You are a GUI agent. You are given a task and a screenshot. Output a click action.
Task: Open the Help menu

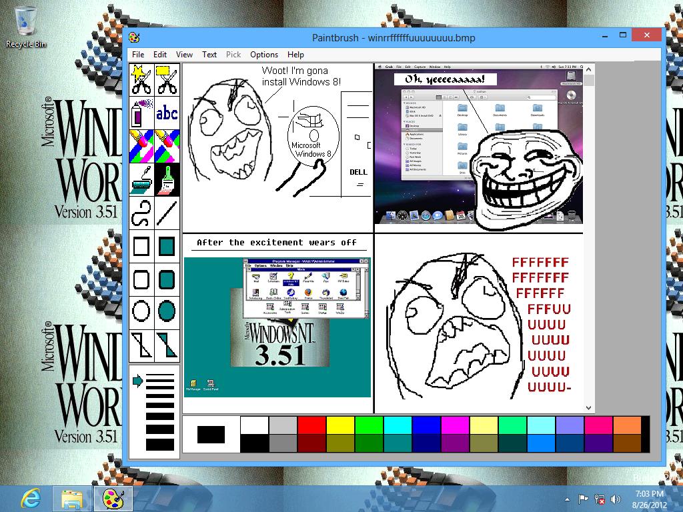click(295, 55)
